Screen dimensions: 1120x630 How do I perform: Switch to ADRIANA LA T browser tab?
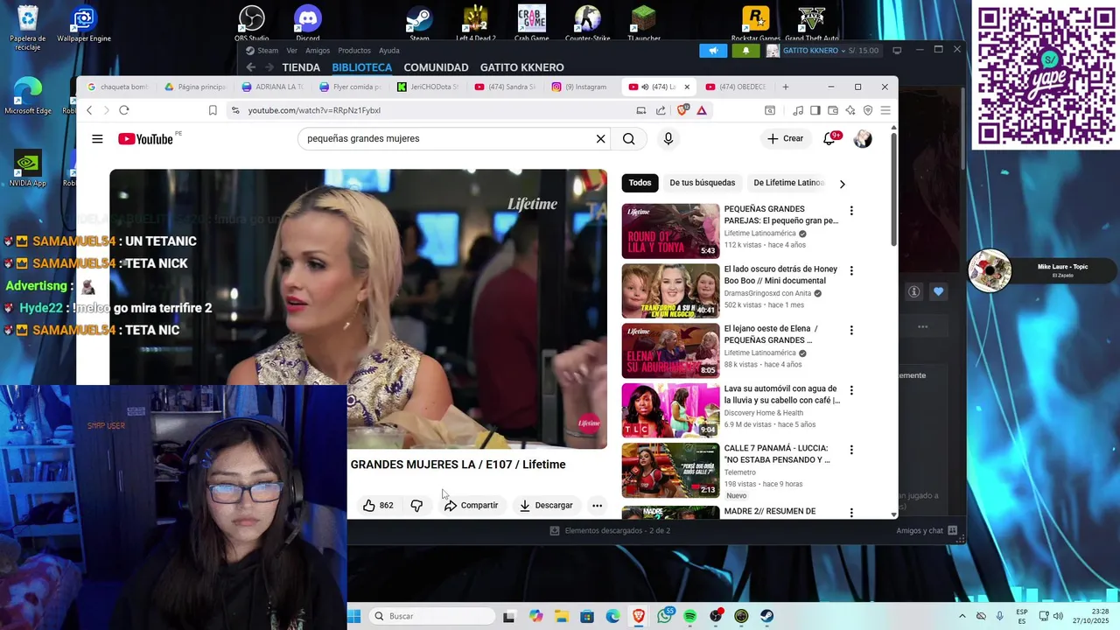[273, 87]
